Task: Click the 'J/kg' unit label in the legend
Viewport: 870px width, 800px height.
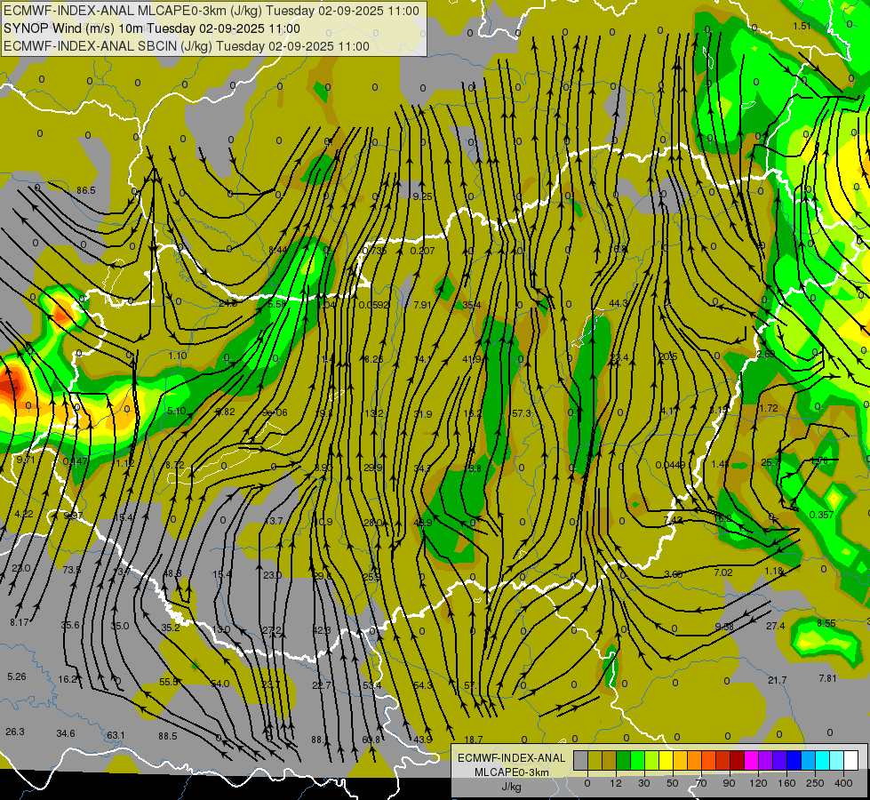Action: click(x=511, y=786)
